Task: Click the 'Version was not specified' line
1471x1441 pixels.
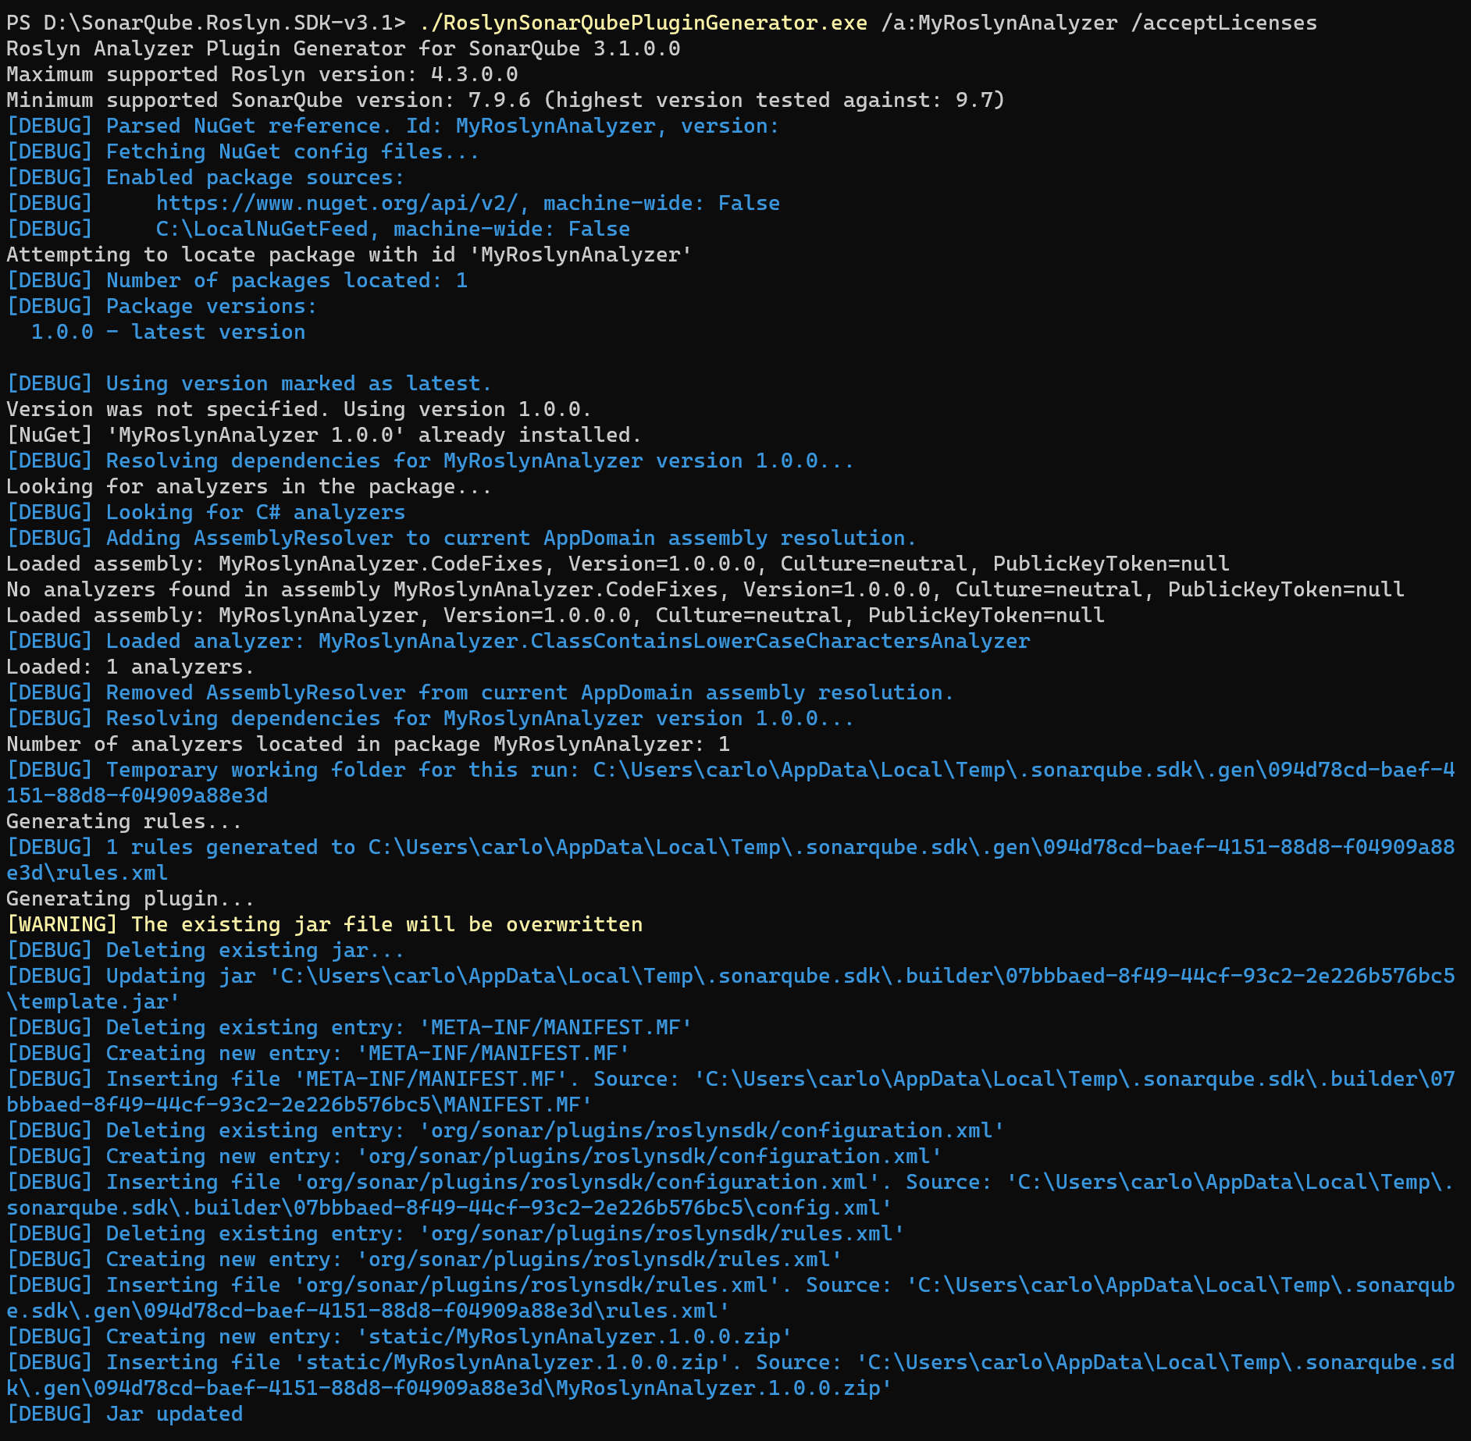Action: point(300,409)
